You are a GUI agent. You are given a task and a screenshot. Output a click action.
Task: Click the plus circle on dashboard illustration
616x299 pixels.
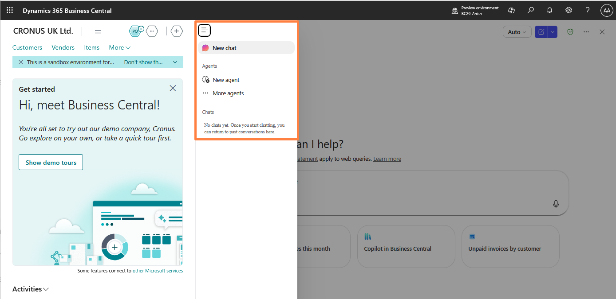tap(115, 247)
